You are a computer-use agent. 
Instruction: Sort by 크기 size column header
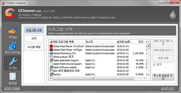[138, 42]
